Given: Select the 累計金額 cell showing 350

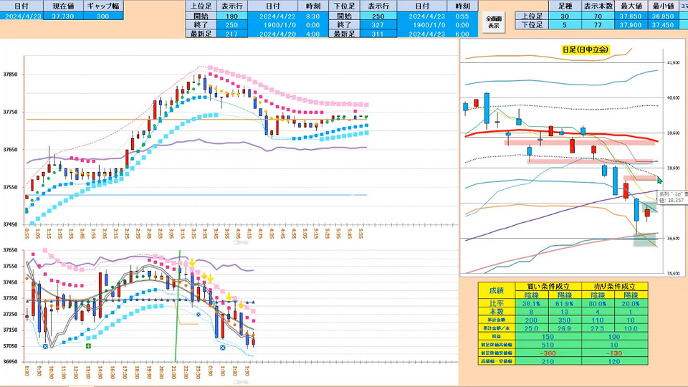Looking at the screenshot, I should click(x=565, y=320).
